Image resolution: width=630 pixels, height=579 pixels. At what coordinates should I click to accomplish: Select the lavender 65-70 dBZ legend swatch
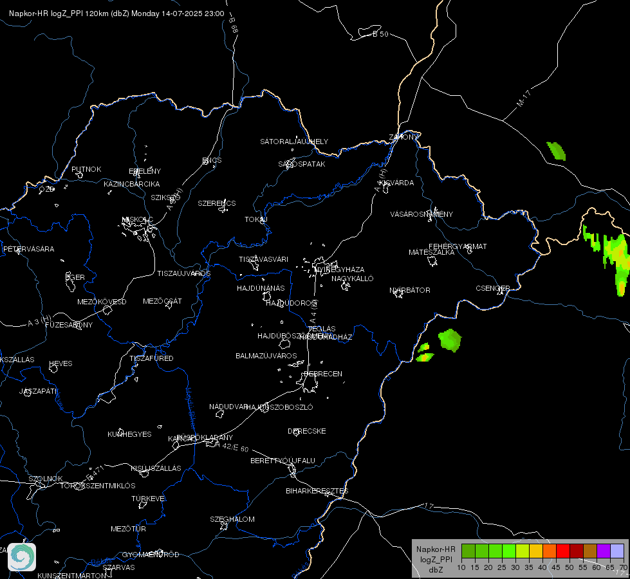617,551
